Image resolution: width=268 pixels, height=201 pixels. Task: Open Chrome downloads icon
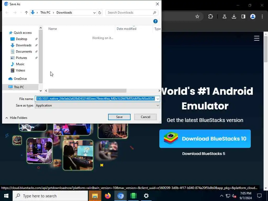[234, 16]
